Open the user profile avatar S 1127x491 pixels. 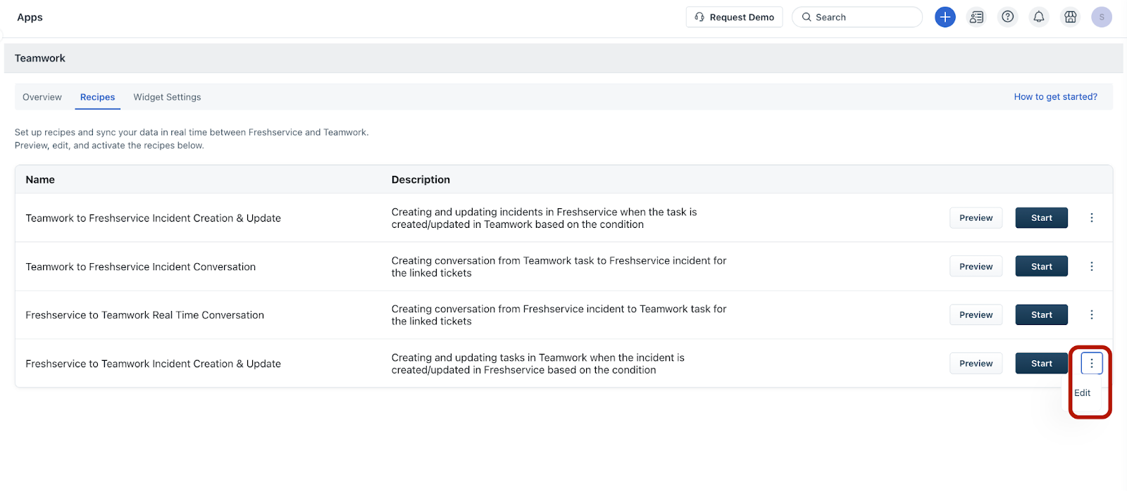(x=1102, y=17)
